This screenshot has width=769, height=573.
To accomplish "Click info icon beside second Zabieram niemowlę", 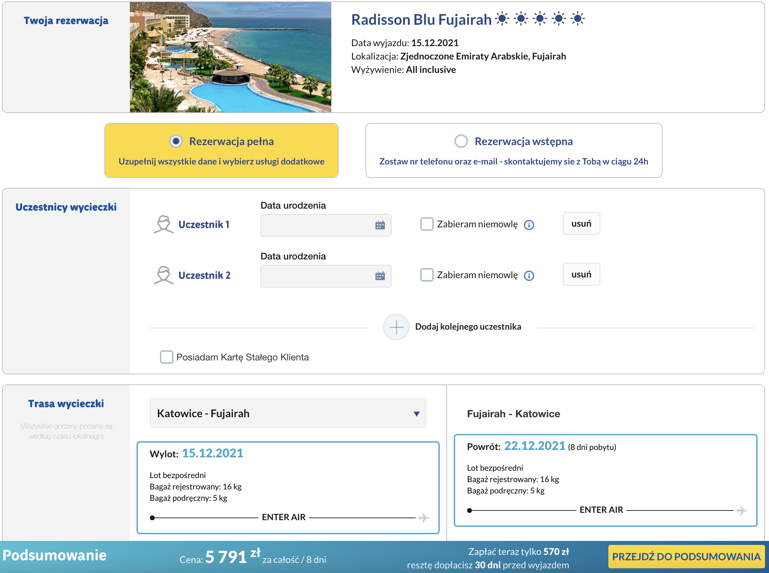I will pyautogui.click(x=529, y=276).
